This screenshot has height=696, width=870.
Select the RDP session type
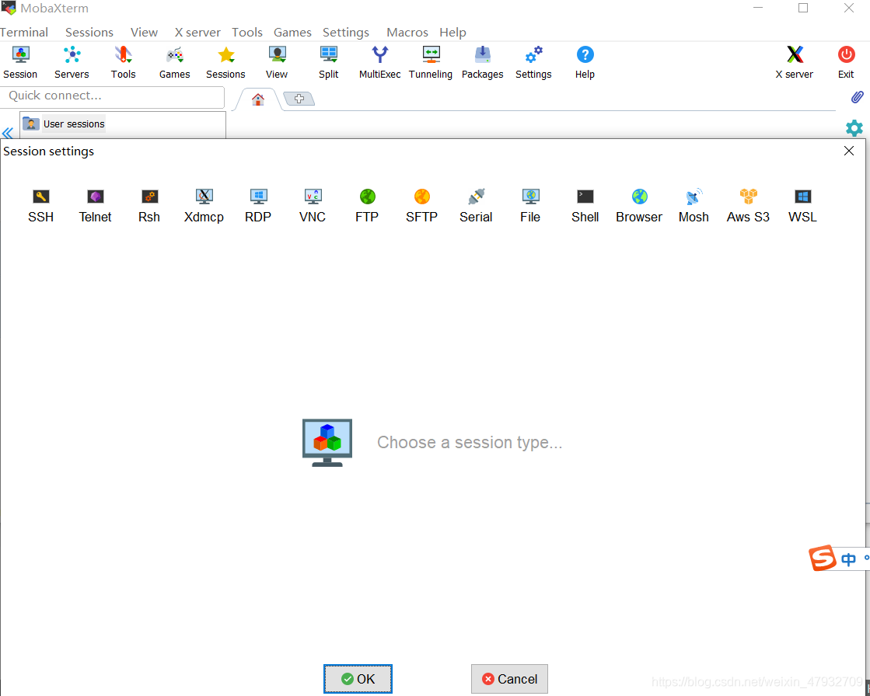(258, 206)
